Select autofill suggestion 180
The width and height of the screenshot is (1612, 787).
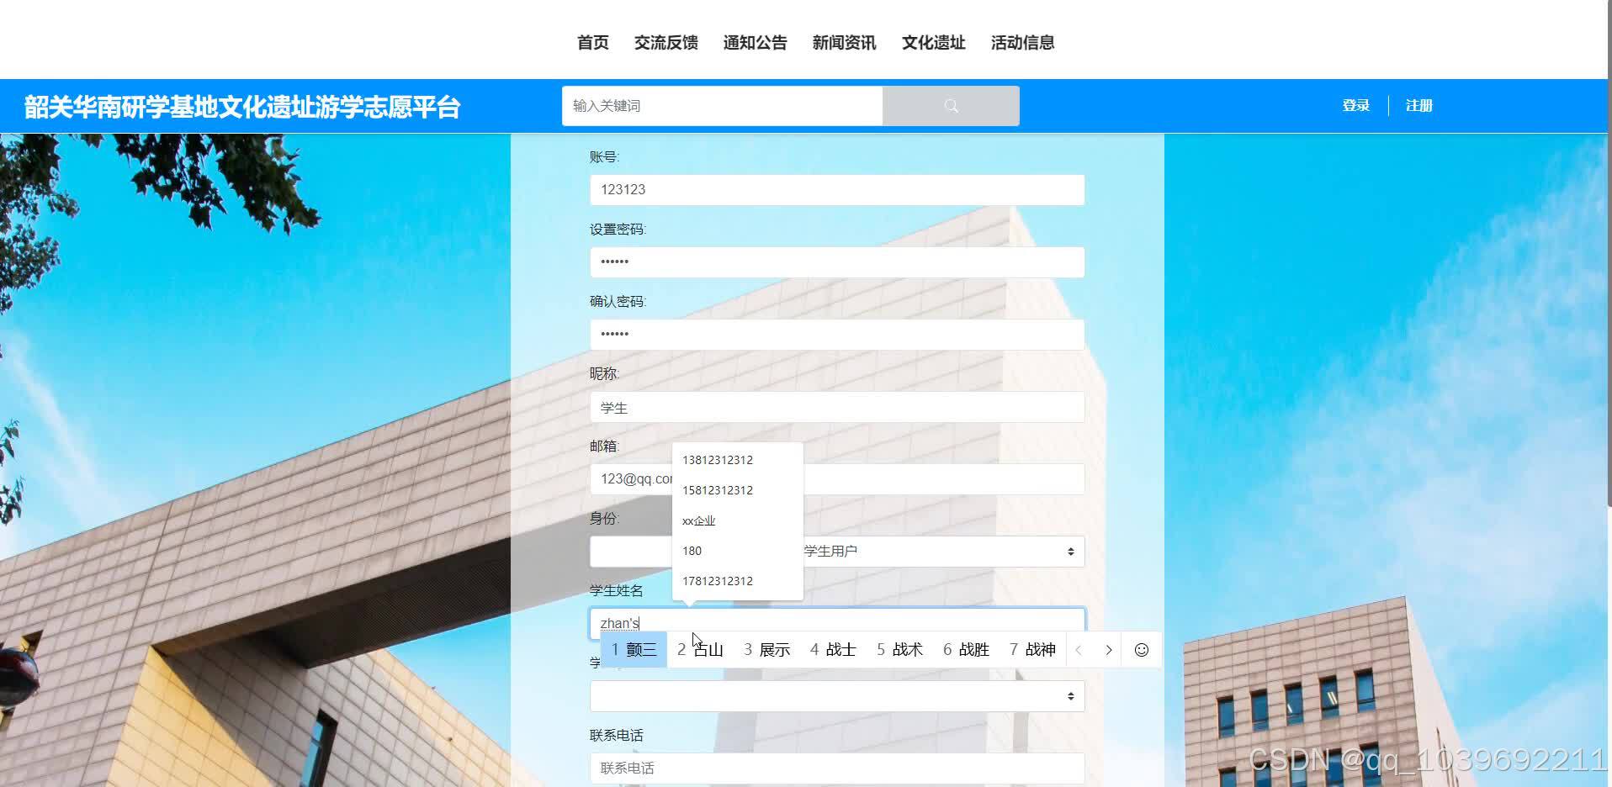[x=738, y=551]
